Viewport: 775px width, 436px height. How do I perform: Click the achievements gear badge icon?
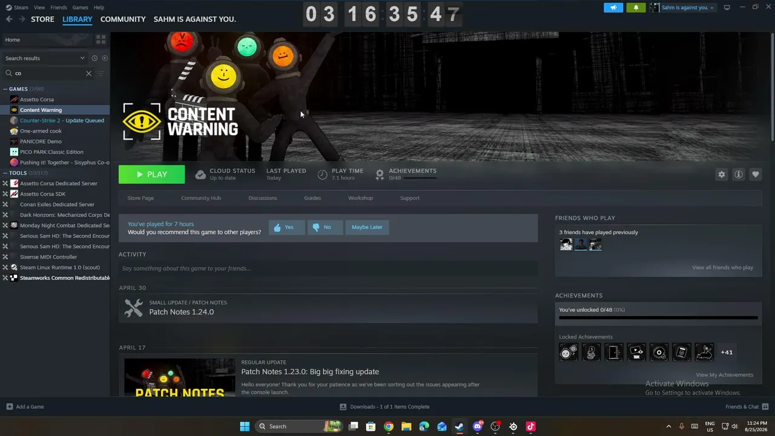pos(380,175)
